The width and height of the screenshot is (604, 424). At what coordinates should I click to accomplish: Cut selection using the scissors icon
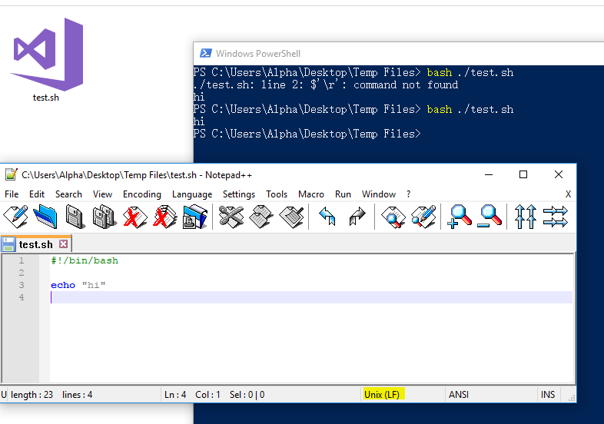pyautogui.click(x=231, y=217)
